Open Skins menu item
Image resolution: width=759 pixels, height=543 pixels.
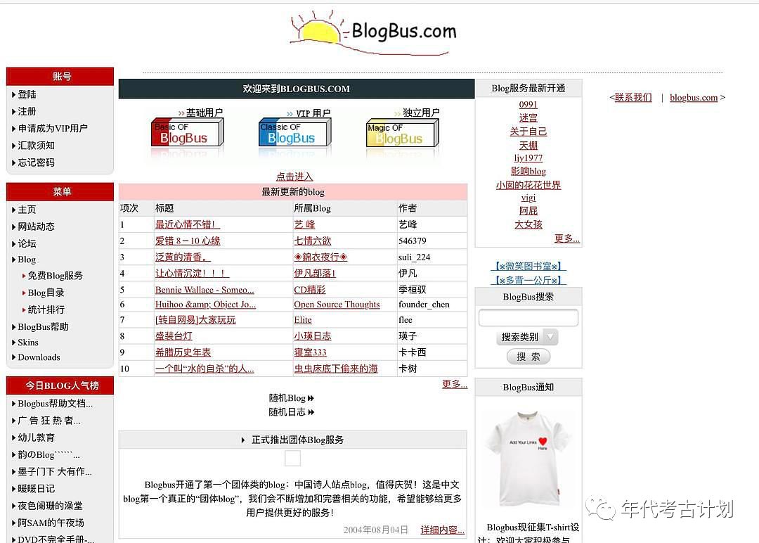[x=28, y=342]
